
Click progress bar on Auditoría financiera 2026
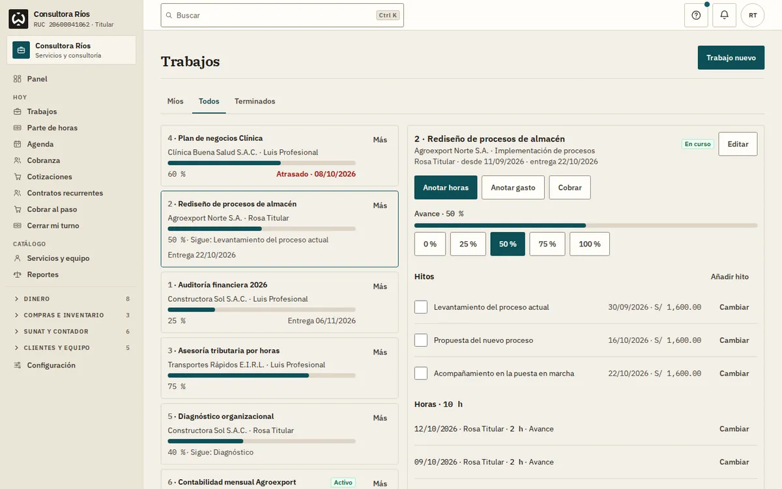coord(262,310)
